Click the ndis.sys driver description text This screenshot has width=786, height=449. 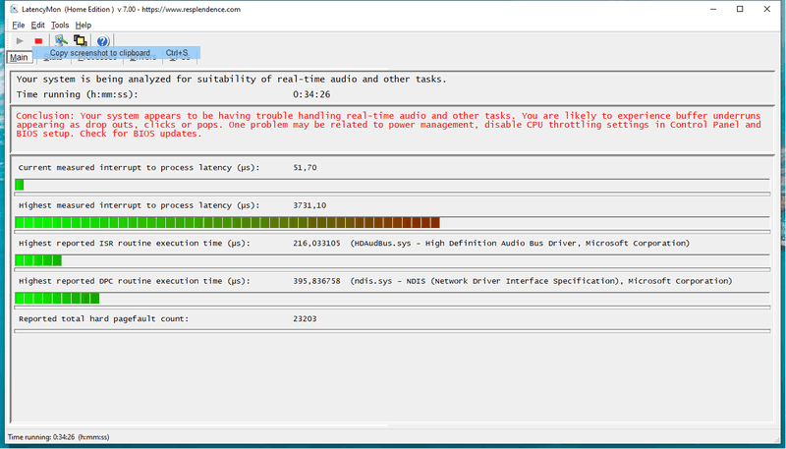point(541,281)
